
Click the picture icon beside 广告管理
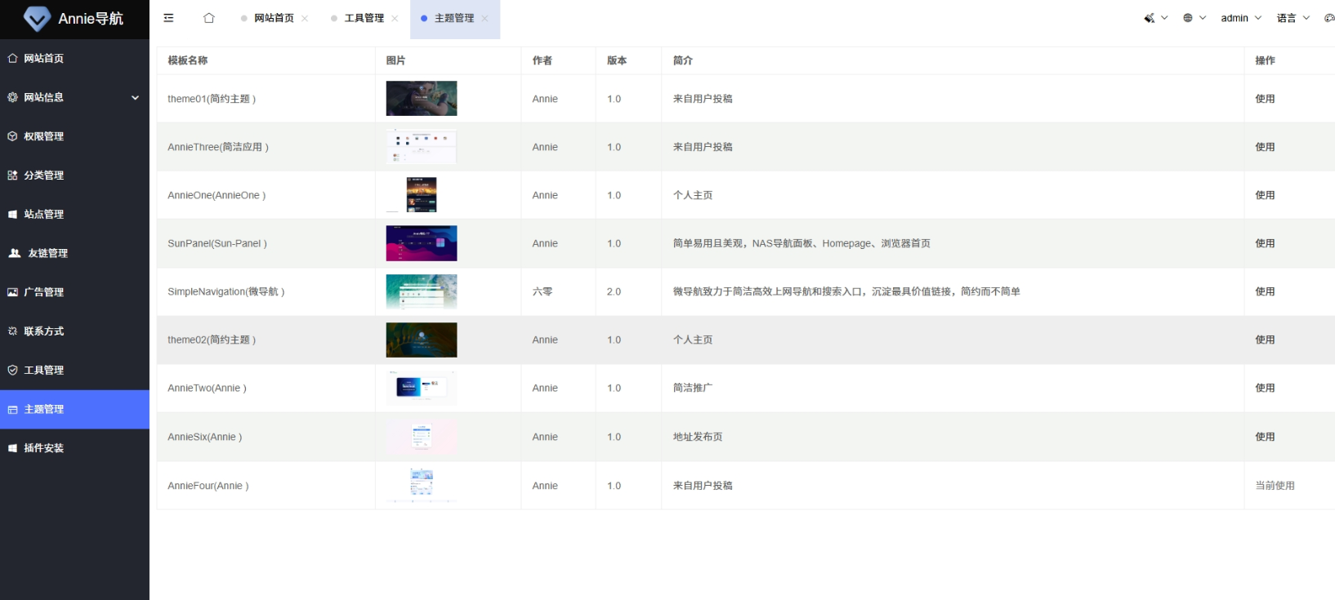12,292
